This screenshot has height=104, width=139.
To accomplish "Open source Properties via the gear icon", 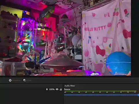I will [x=10, y=80].
